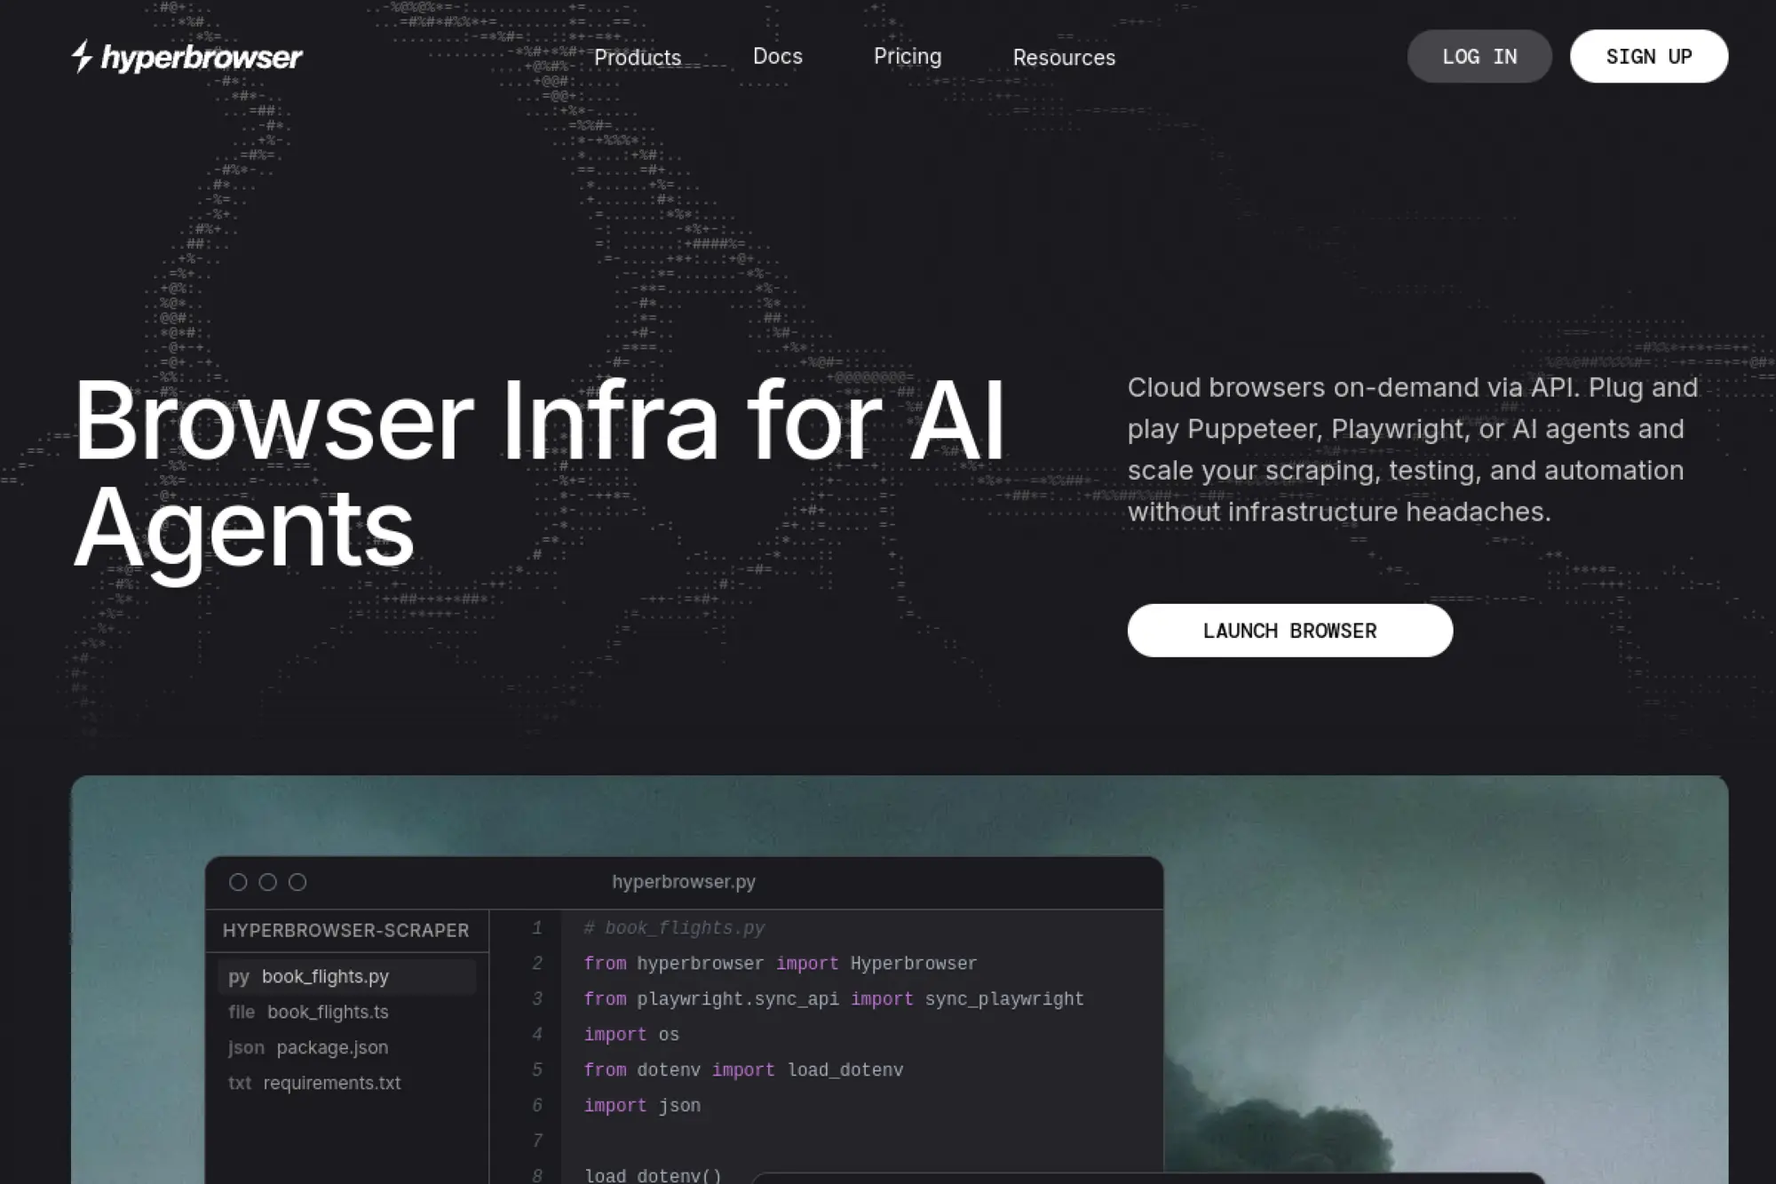Select requirements.txt in the file tree
This screenshot has height=1184, width=1776.
tap(331, 1084)
